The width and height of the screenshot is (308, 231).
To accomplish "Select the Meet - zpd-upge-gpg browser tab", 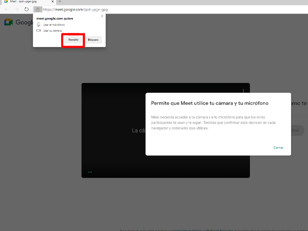I will coord(29,2).
